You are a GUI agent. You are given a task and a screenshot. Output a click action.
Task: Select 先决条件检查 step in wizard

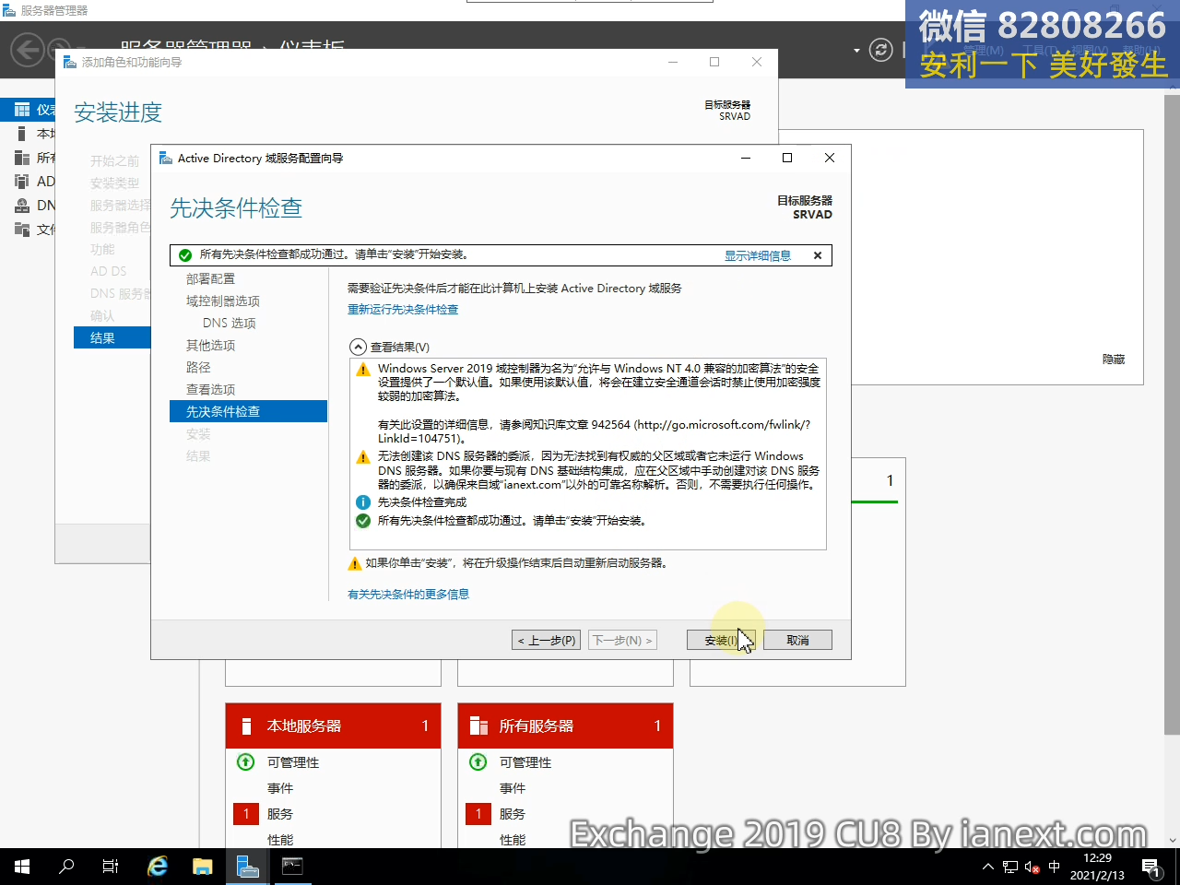click(249, 411)
